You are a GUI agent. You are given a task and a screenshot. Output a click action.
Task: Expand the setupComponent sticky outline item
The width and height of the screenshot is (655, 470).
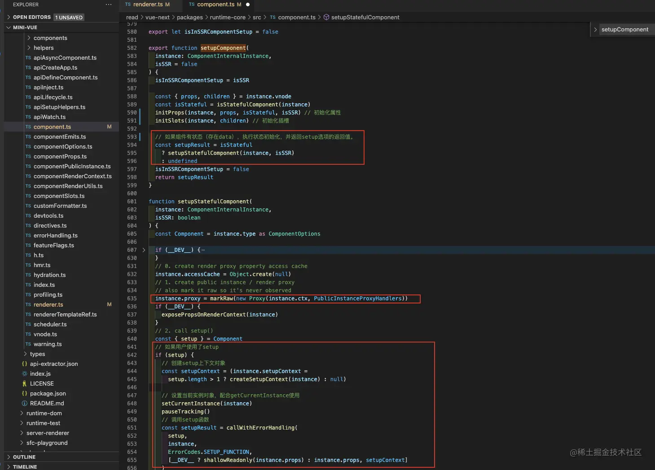[595, 30]
